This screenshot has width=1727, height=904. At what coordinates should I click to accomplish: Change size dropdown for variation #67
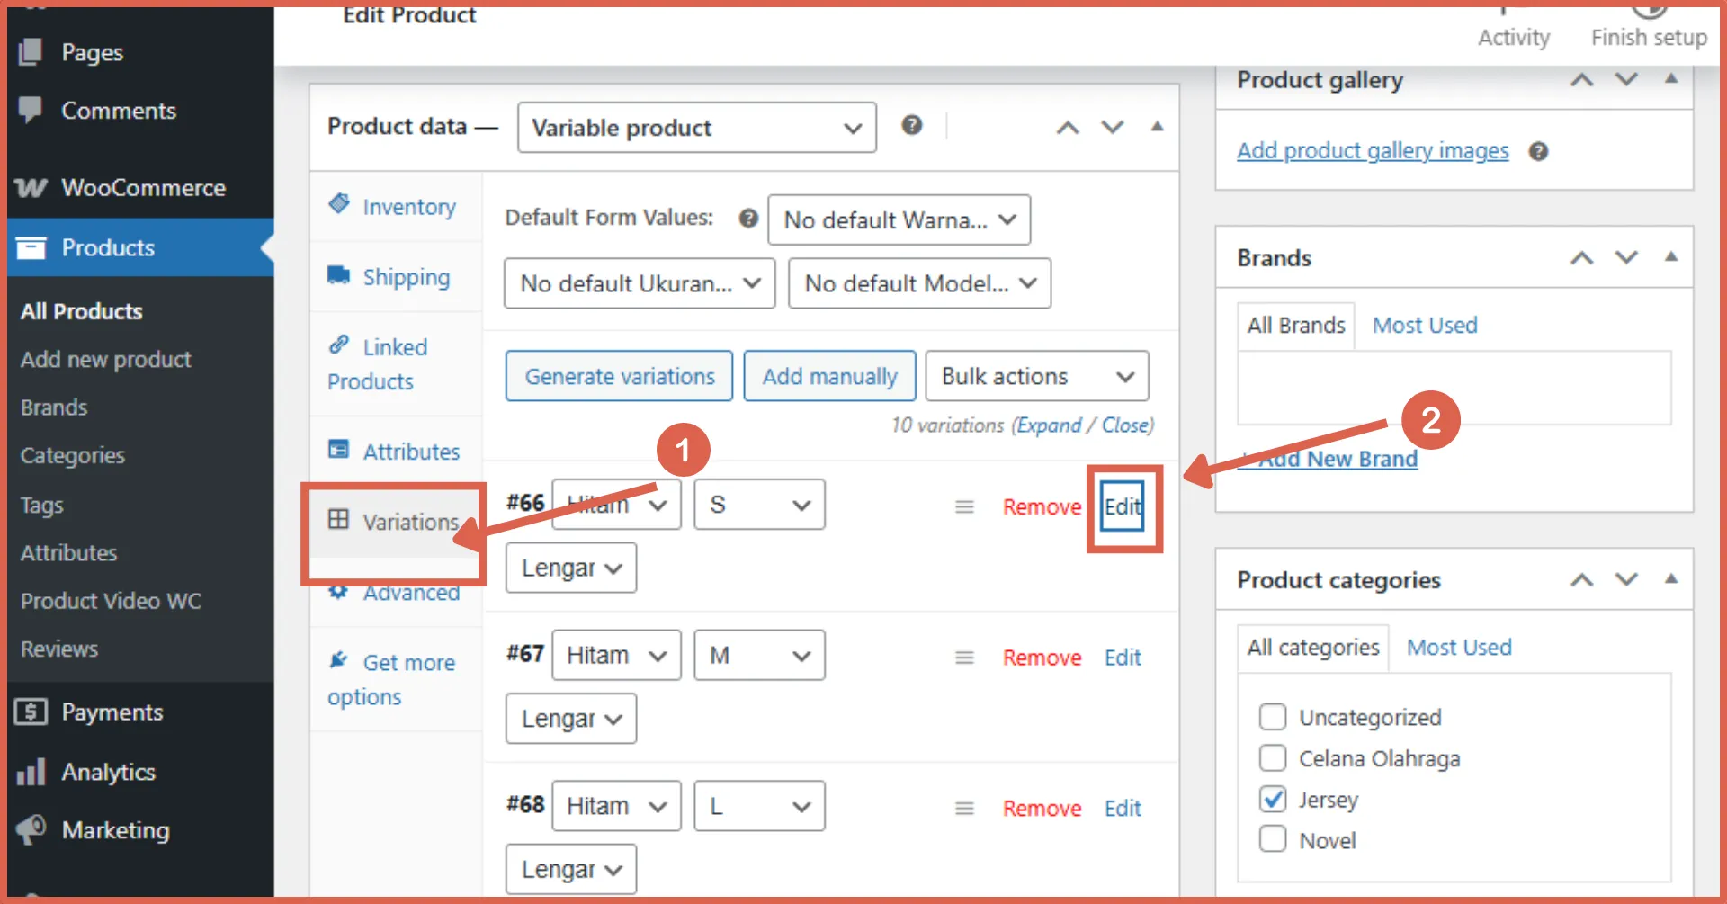click(x=758, y=655)
